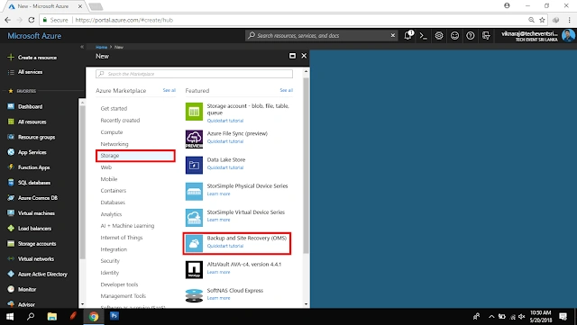Open Dashboard from the sidebar
This screenshot has height=325, width=577.
pos(30,106)
